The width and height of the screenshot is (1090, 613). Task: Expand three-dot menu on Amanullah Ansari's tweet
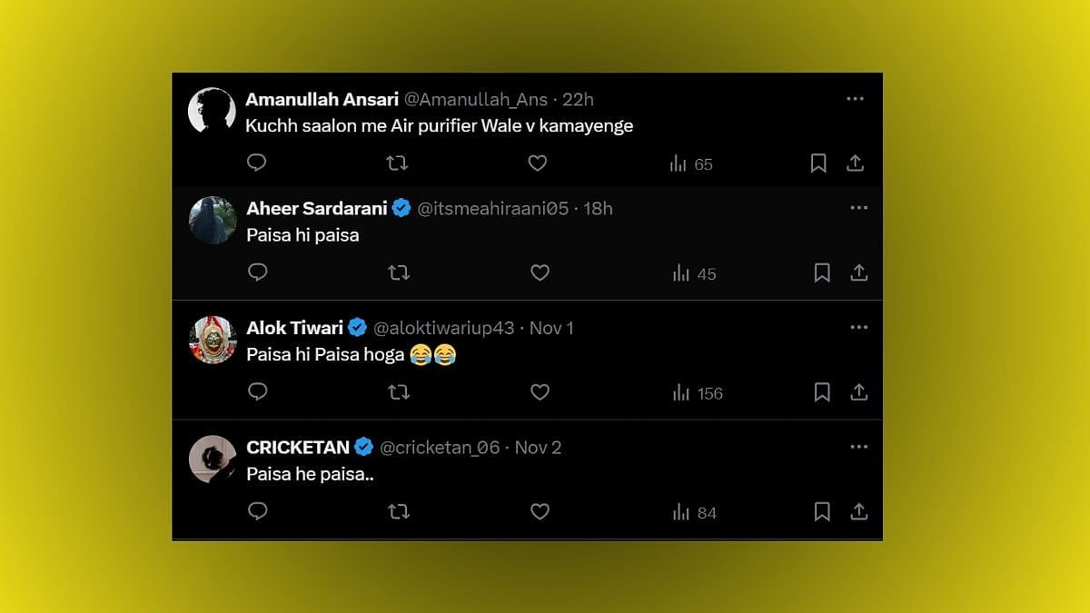855,99
